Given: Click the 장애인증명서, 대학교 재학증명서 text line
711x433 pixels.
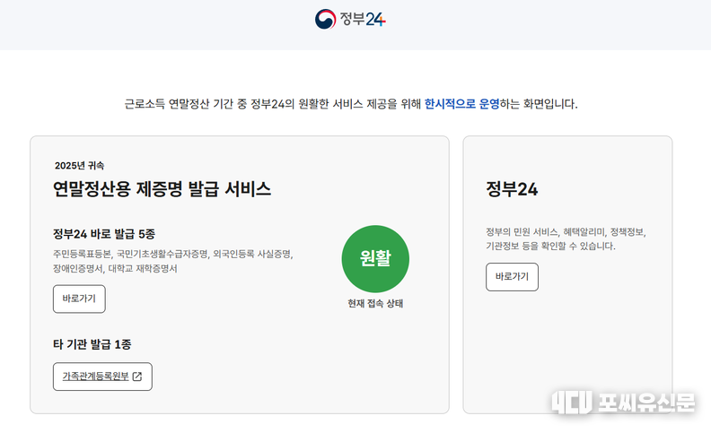Looking at the screenshot, I should [115, 268].
